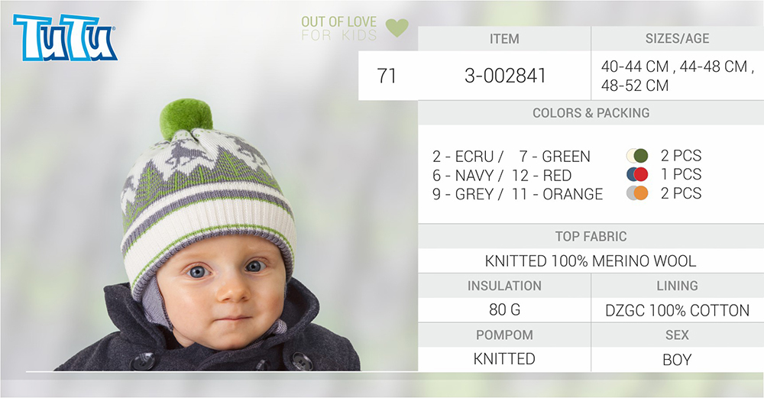Click the catalog number 71
This screenshot has width=764, height=398.
click(387, 76)
